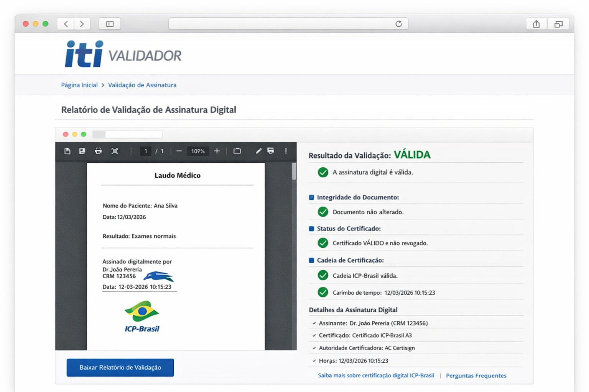Navigate to Página Inicial breadcrumb

(79, 85)
